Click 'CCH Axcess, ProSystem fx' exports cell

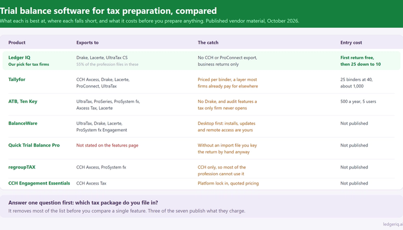pyautogui.click(x=101, y=167)
